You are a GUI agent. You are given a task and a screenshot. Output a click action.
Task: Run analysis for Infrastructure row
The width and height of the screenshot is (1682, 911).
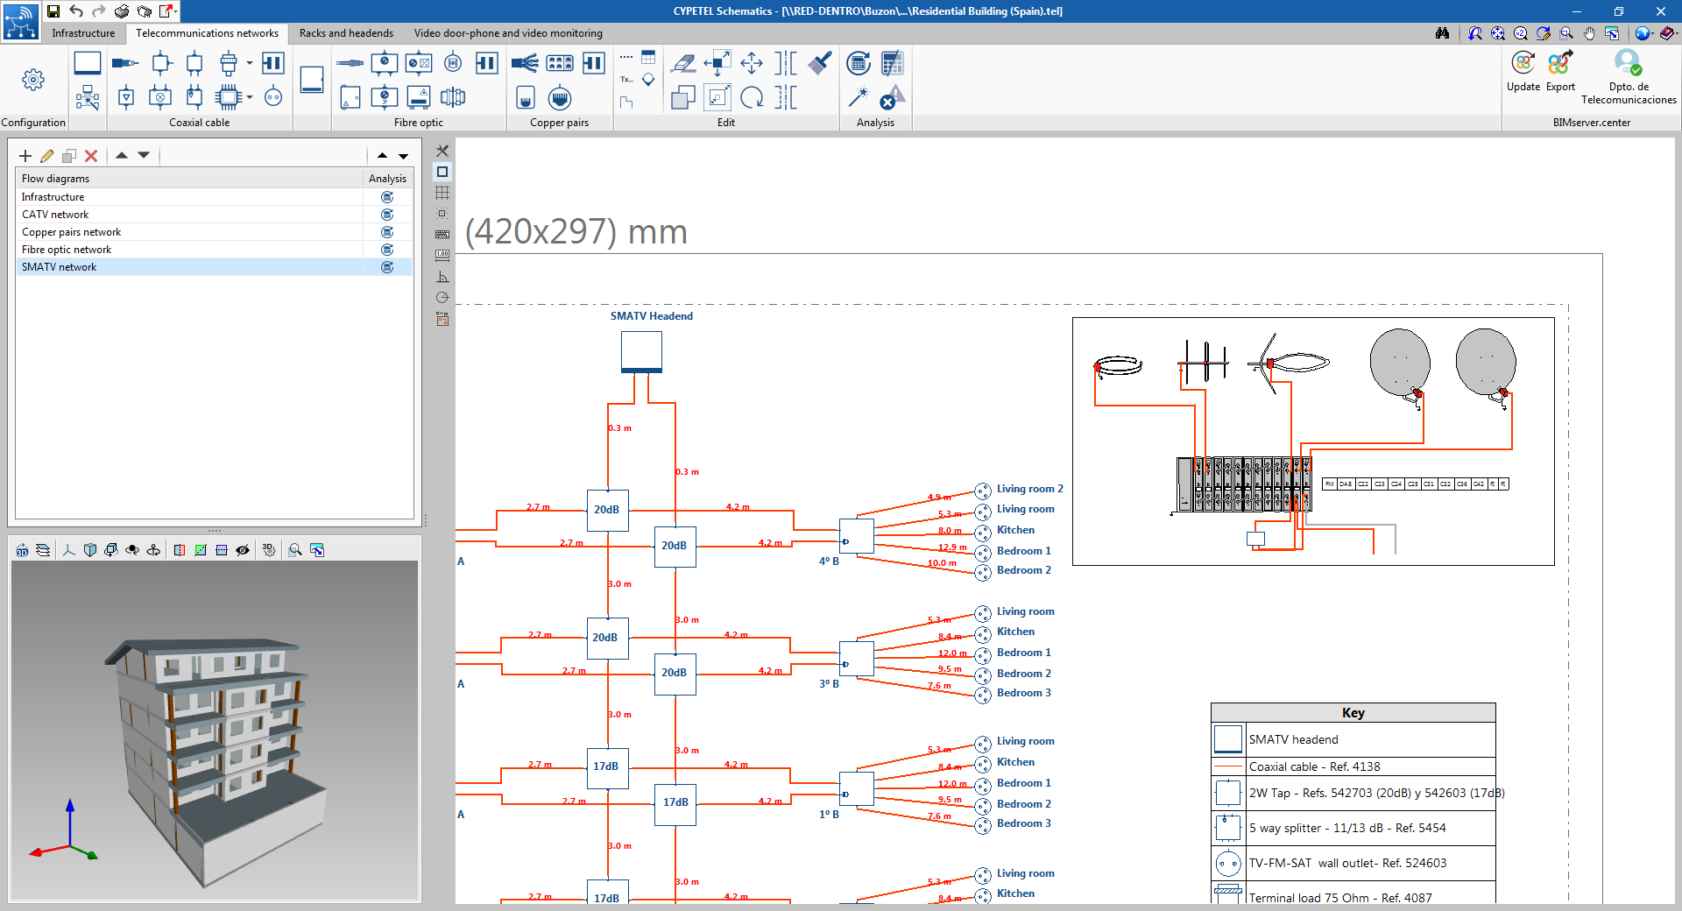[387, 197]
